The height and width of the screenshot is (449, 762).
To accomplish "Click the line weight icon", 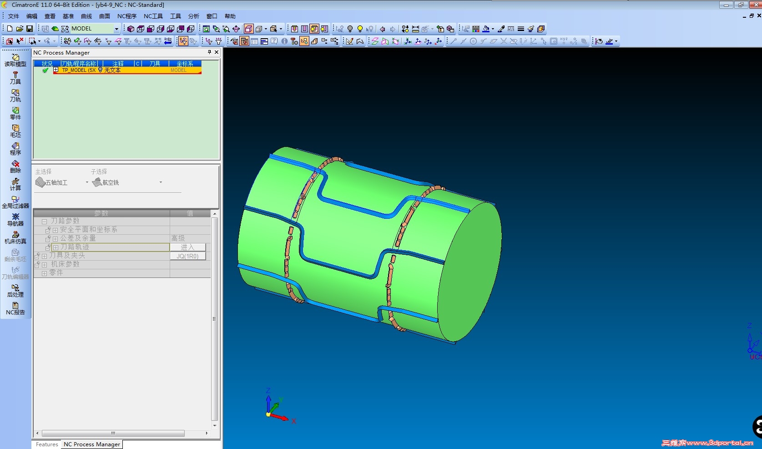I will [521, 29].
